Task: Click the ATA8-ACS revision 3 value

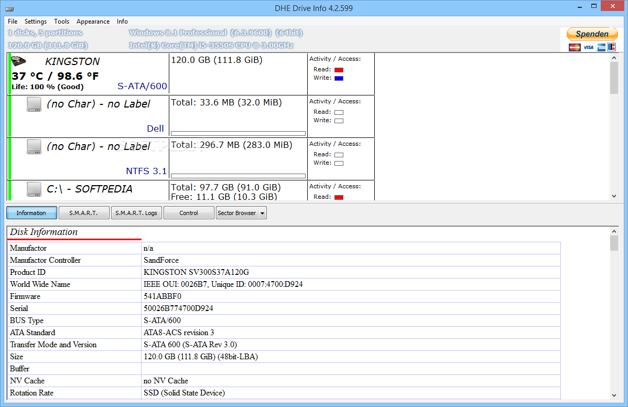Action: pos(179,333)
